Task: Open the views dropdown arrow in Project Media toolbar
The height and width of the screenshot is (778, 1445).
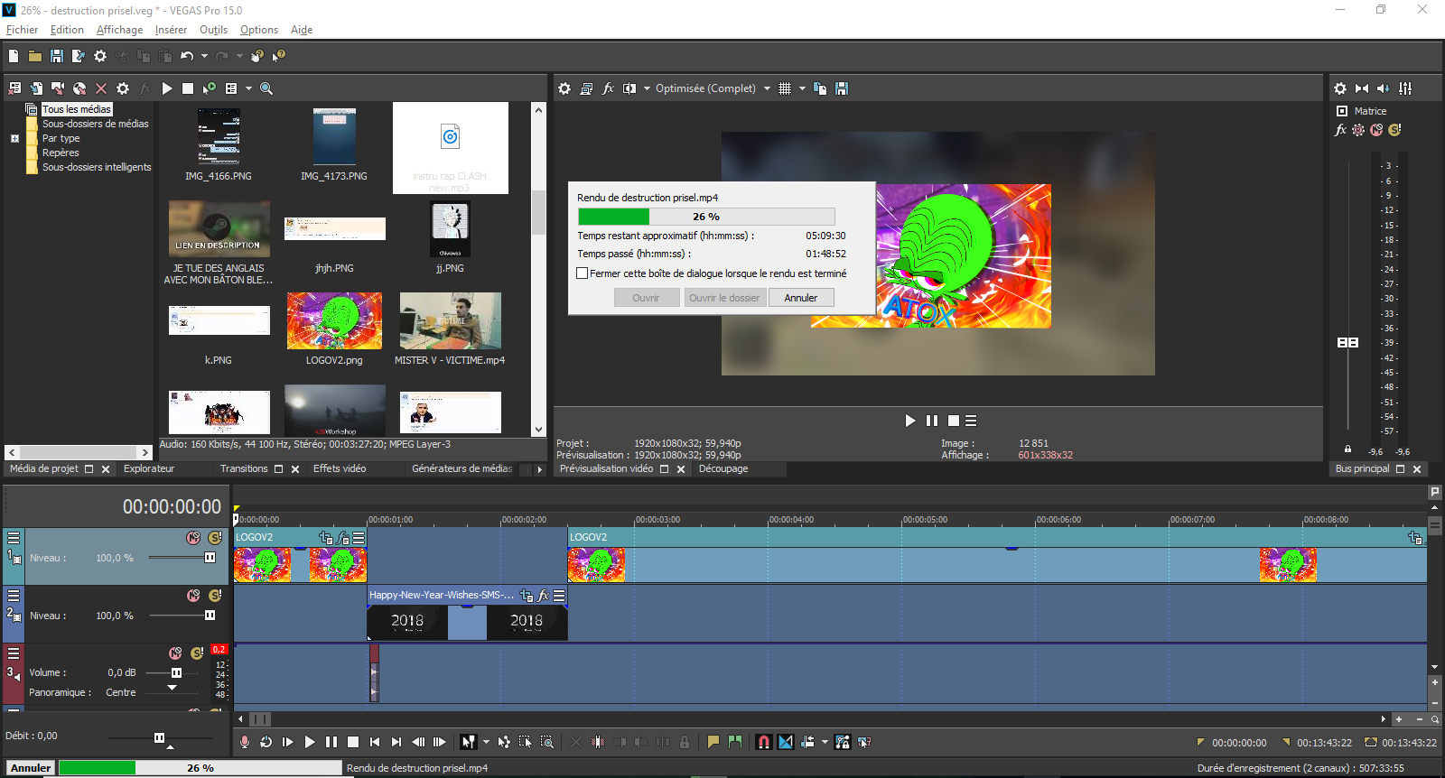Action: tap(248, 88)
